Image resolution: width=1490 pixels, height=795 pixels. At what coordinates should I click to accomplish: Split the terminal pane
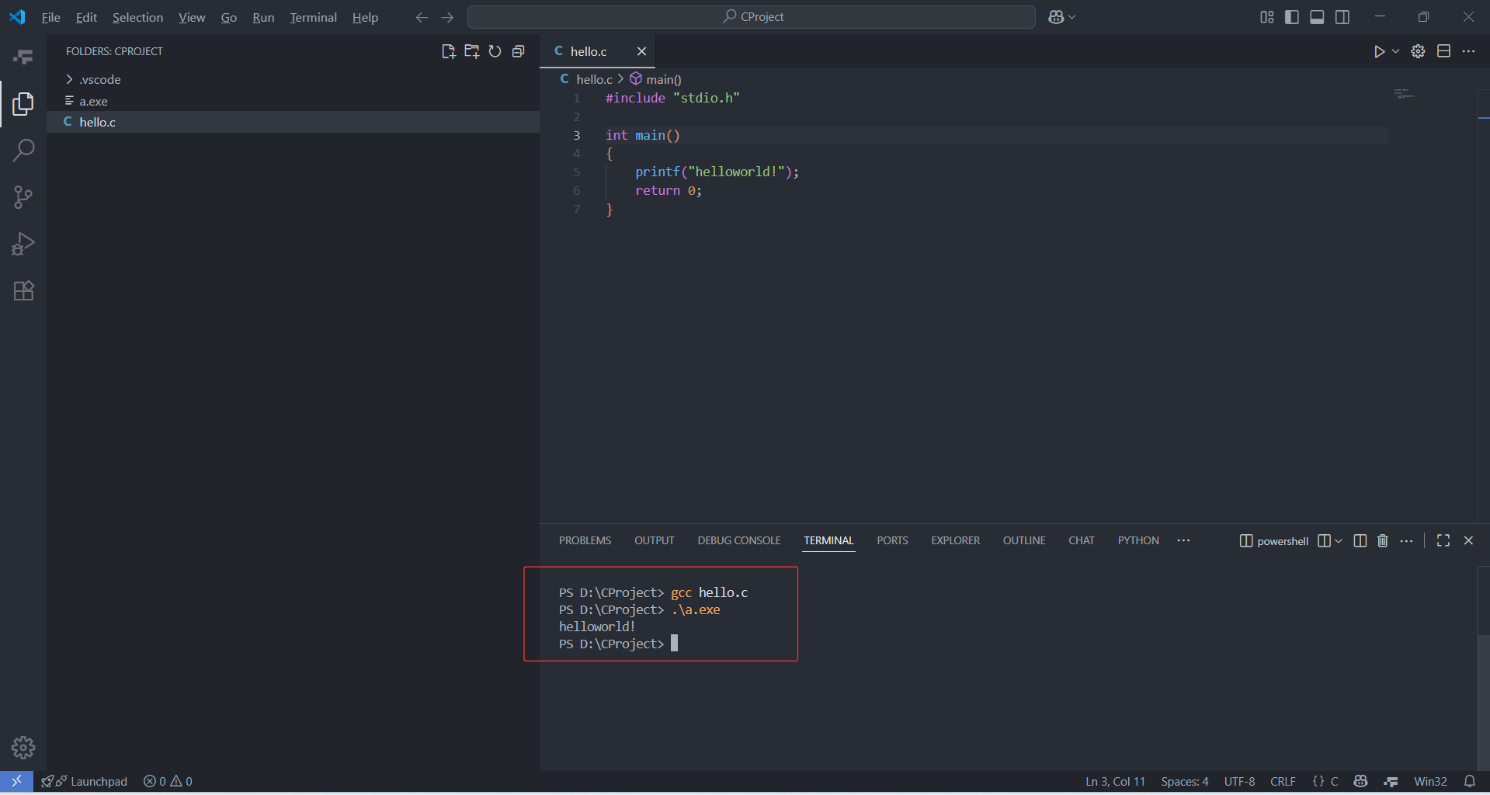click(x=1360, y=540)
